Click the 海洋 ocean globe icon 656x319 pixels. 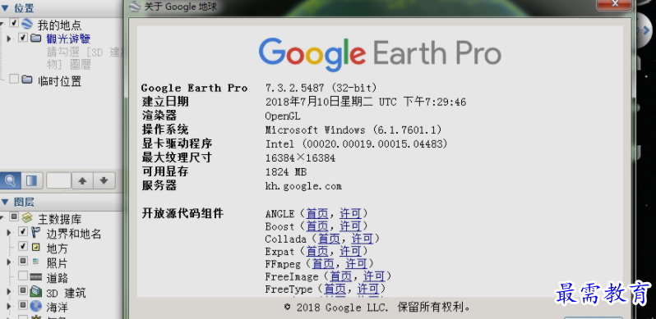36,306
